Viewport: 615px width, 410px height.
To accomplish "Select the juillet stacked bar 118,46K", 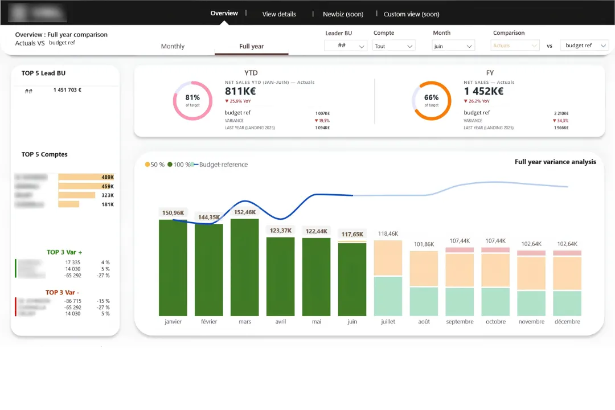I will 388,278.
